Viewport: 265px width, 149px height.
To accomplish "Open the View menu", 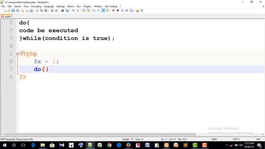I will tap(26, 7).
